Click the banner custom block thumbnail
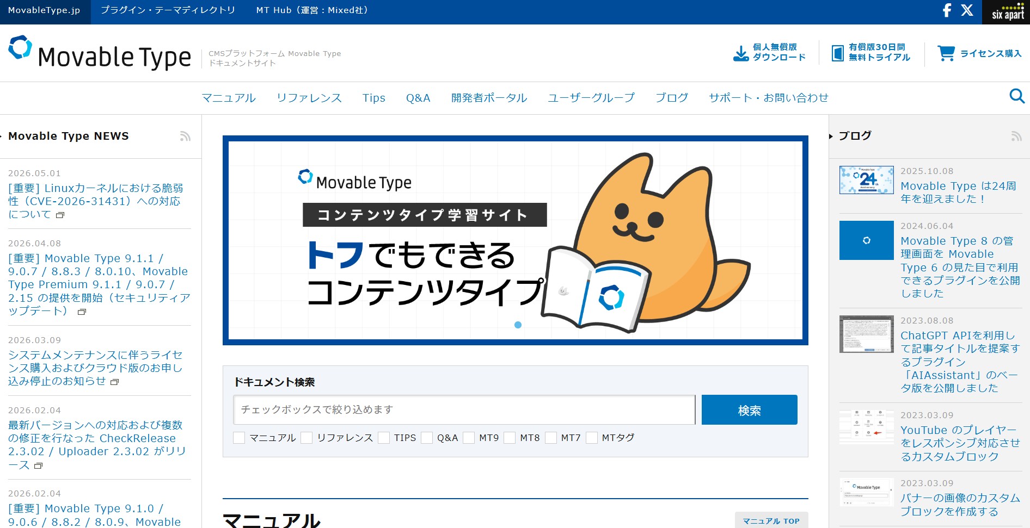 coord(867,492)
